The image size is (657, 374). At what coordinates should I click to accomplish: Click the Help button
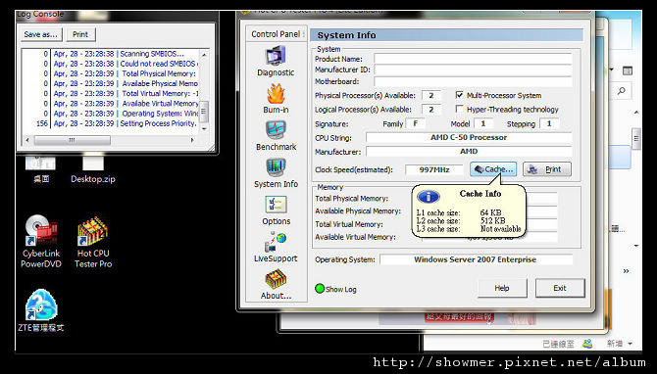[x=502, y=288]
